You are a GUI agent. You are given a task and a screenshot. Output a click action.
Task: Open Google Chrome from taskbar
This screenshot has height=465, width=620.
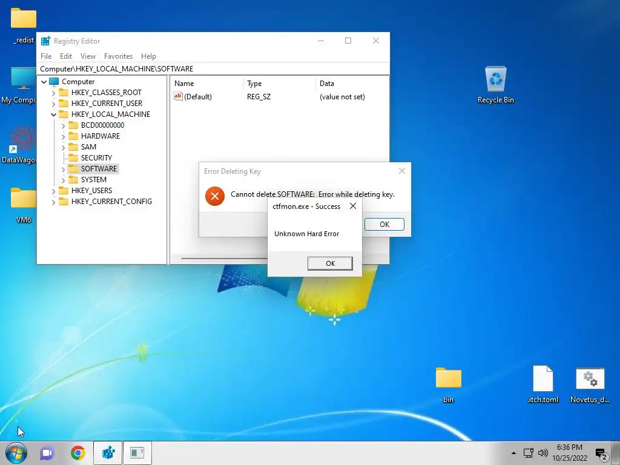coord(78,453)
